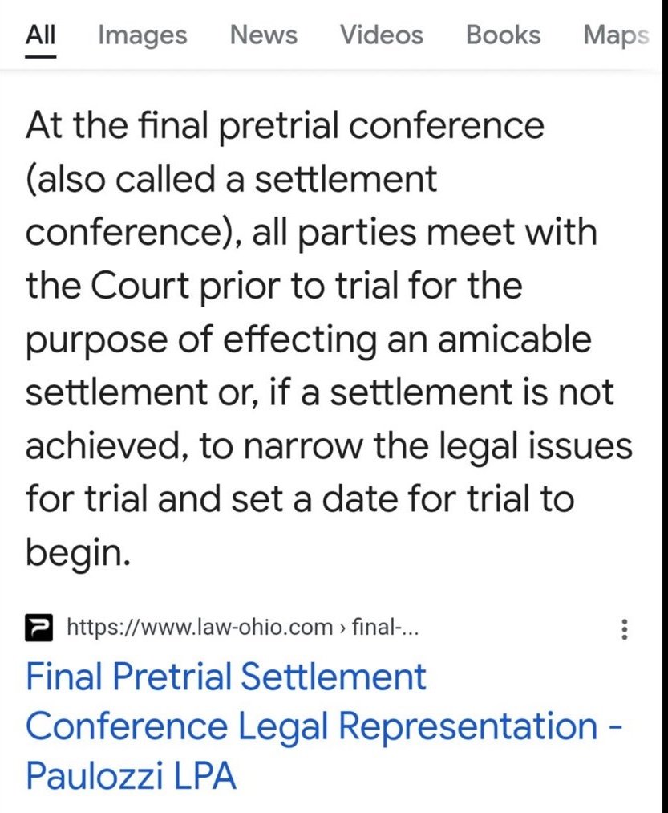The width and height of the screenshot is (668, 813).
Task: Select the All results tab
Action: [40, 35]
